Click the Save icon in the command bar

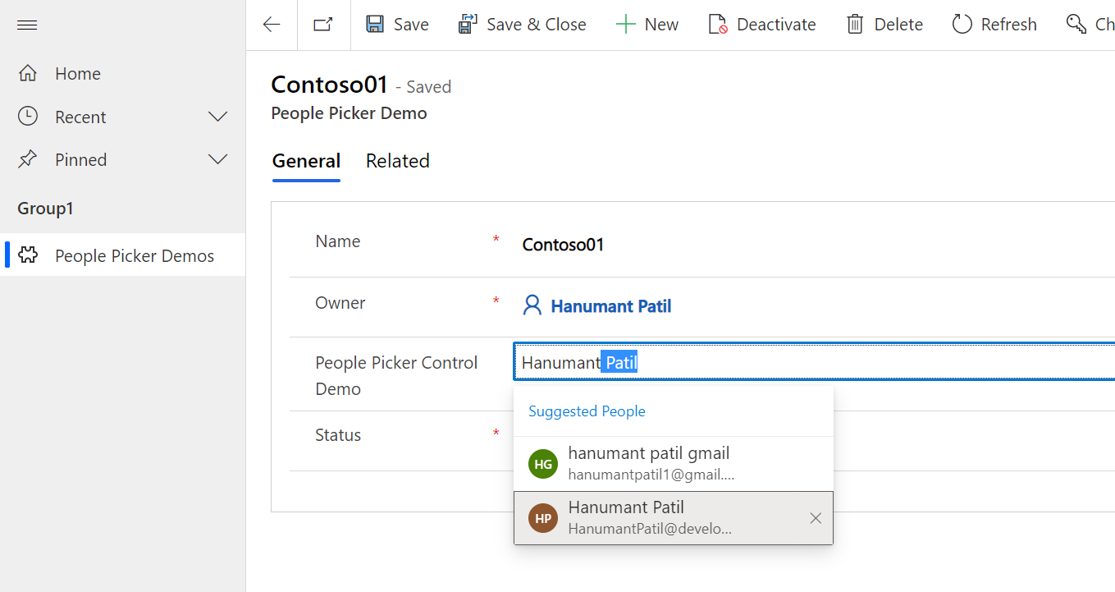point(376,24)
